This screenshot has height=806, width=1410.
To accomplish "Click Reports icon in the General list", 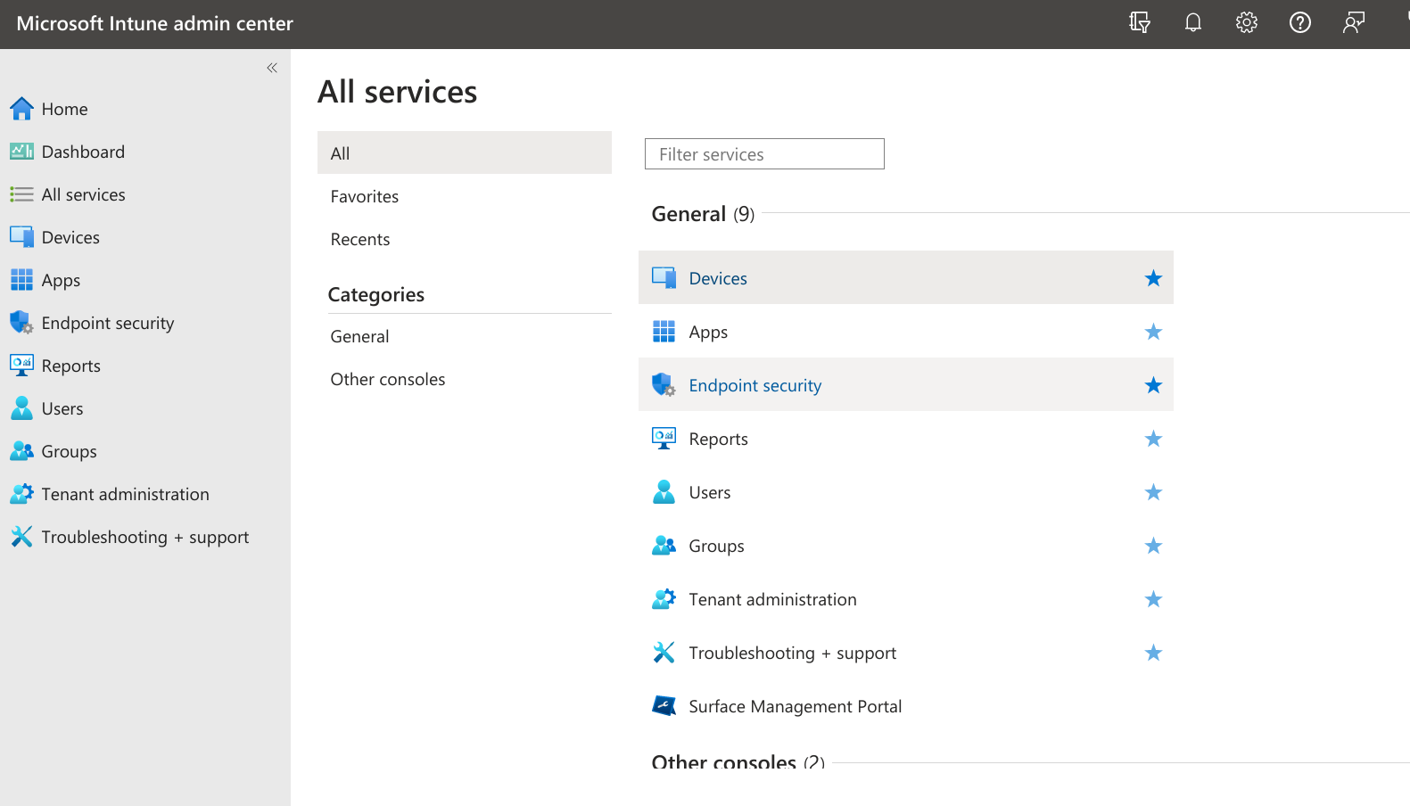I will [x=664, y=439].
